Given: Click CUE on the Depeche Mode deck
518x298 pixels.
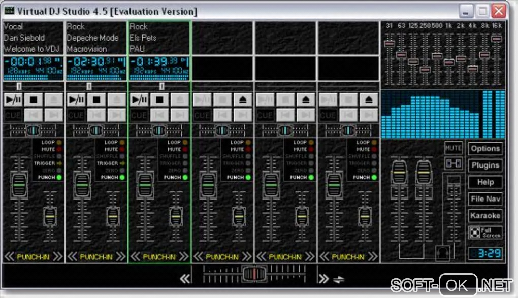Looking at the screenshot, I should pos(76,115).
